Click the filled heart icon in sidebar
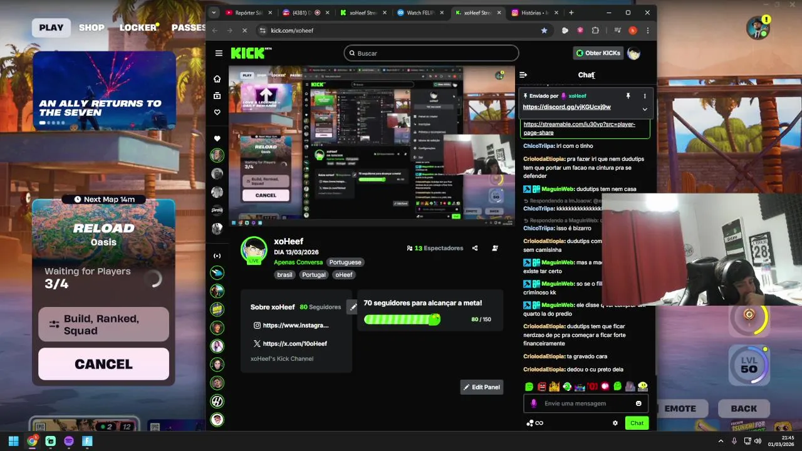Viewport: 802px width, 451px height. pyautogui.click(x=217, y=138)
